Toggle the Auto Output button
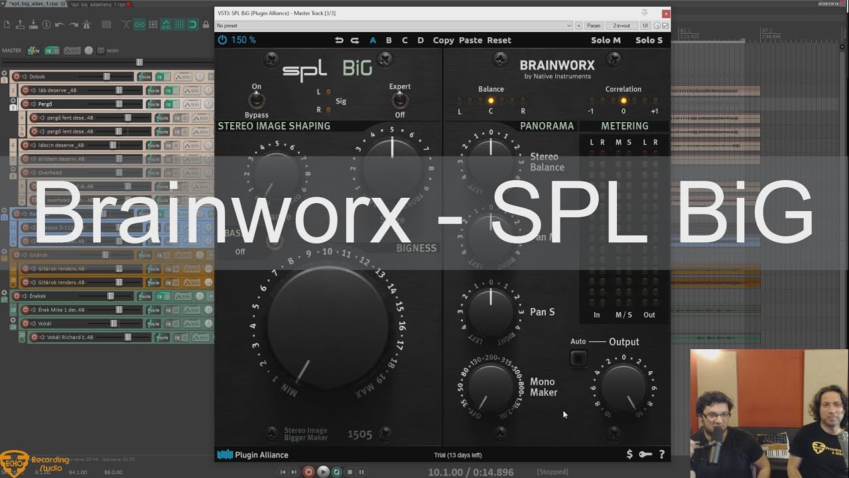Image resolution: width=849 pixels, height=478 pixels. [x=578, y=358]
